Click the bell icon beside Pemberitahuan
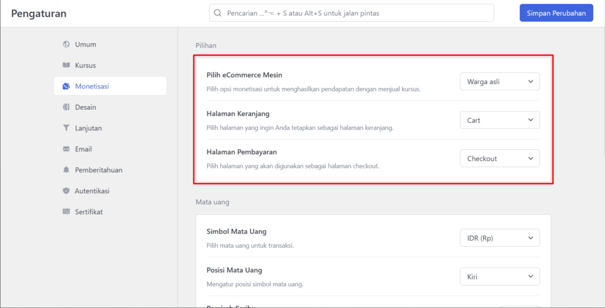The width and height of the screenshot is (605, 308). pos(66,170)
